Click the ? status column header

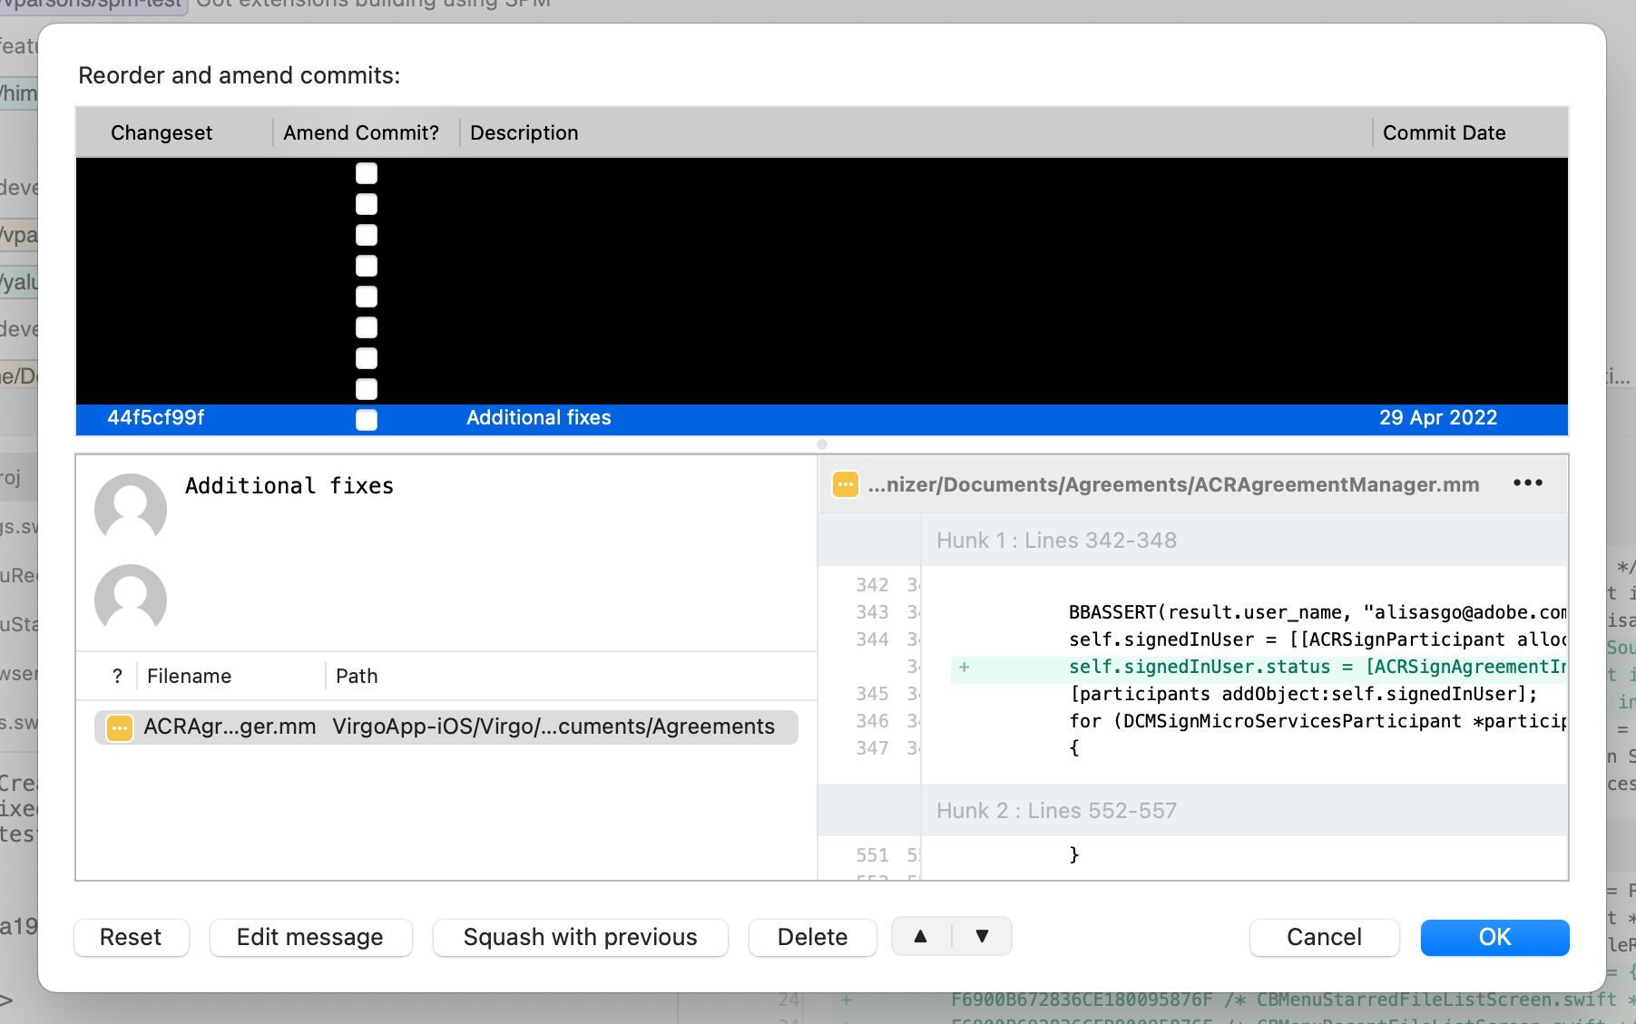pos(117,677)
